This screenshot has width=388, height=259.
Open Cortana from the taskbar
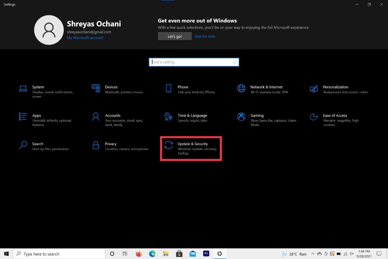(x=112, y=254)
